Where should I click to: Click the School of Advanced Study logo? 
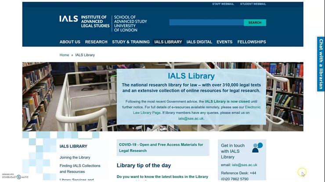click(130, 24)
